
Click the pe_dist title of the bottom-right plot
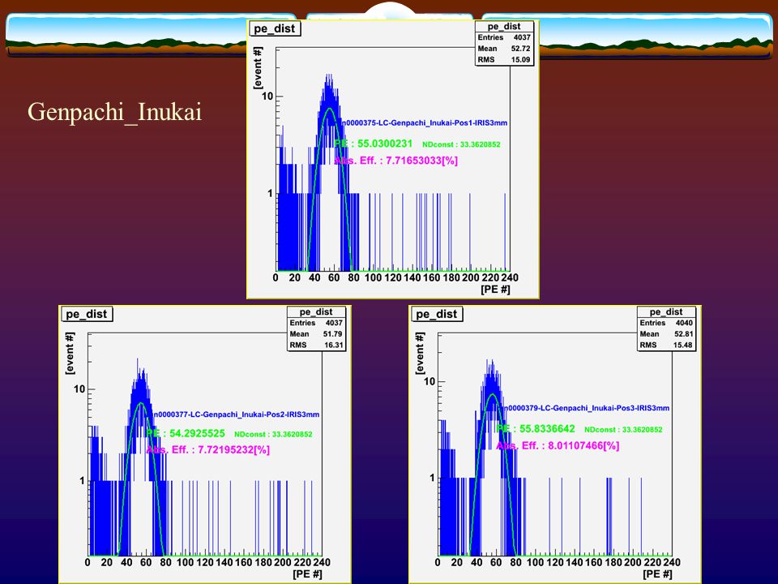(x=437, y=315)
